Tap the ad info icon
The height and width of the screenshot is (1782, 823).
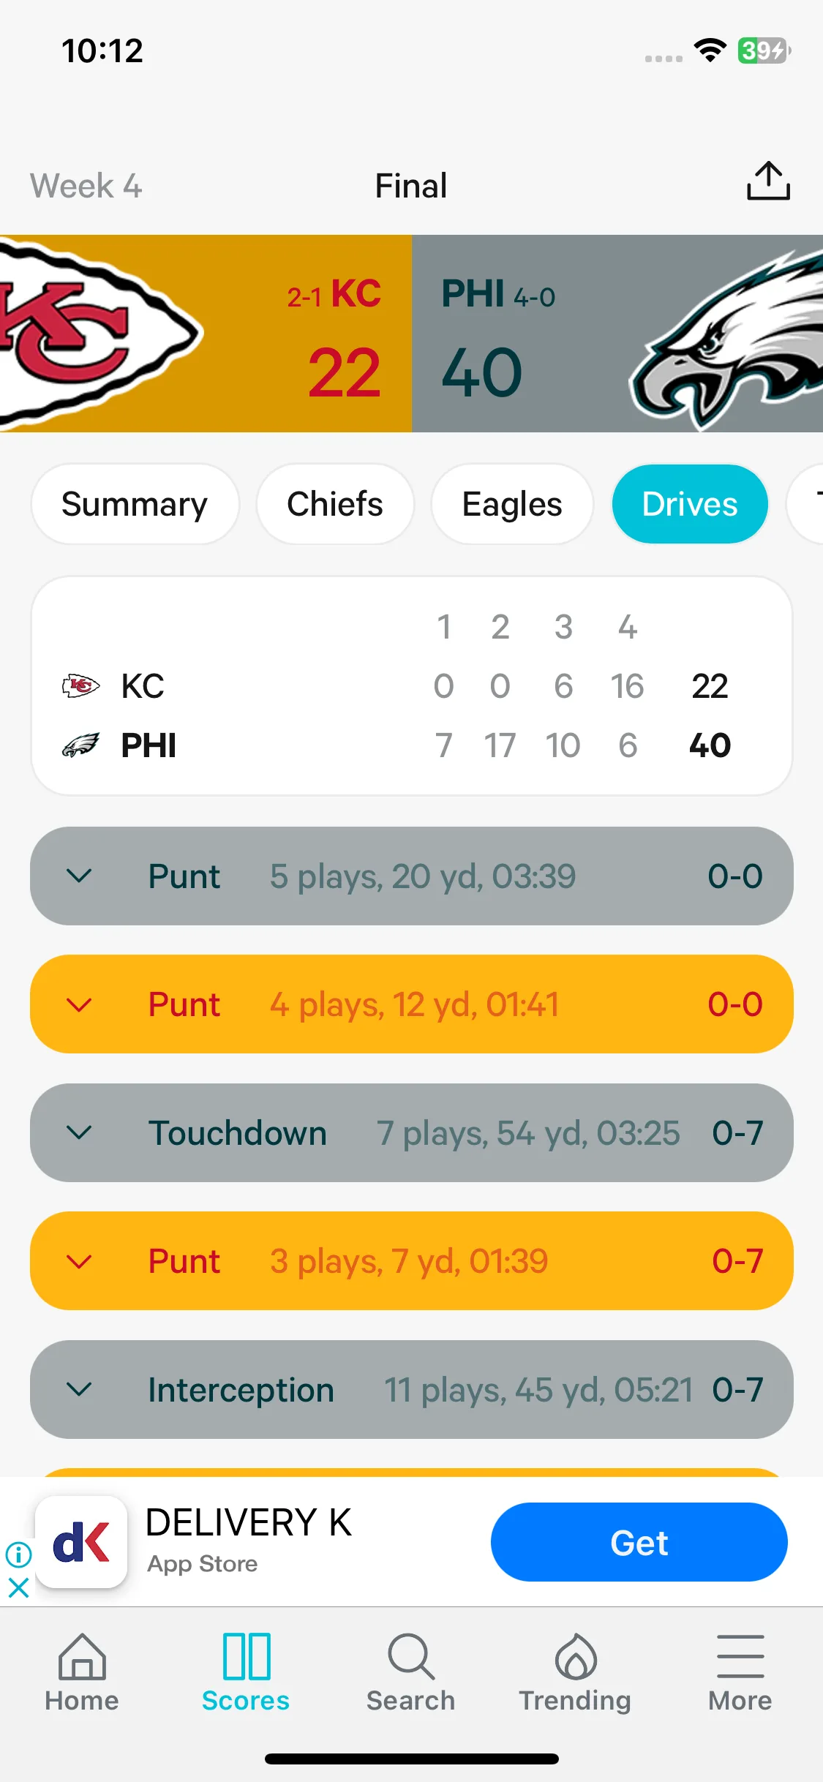tap(18, 1554)
